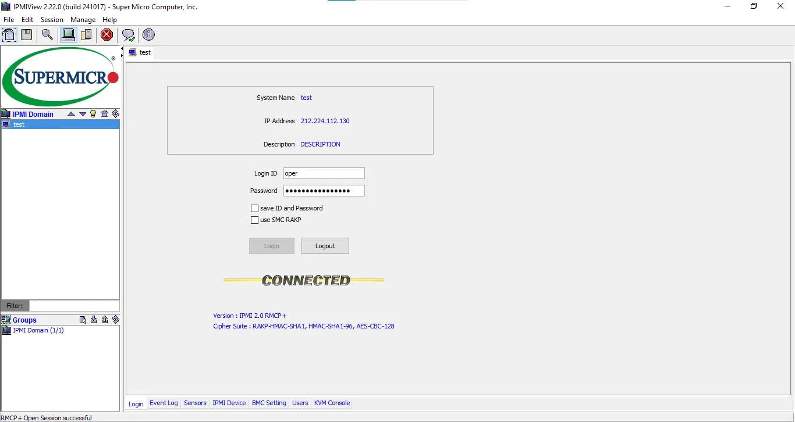
Task: Click the red stop icon in toolbar
Action: 107,35
